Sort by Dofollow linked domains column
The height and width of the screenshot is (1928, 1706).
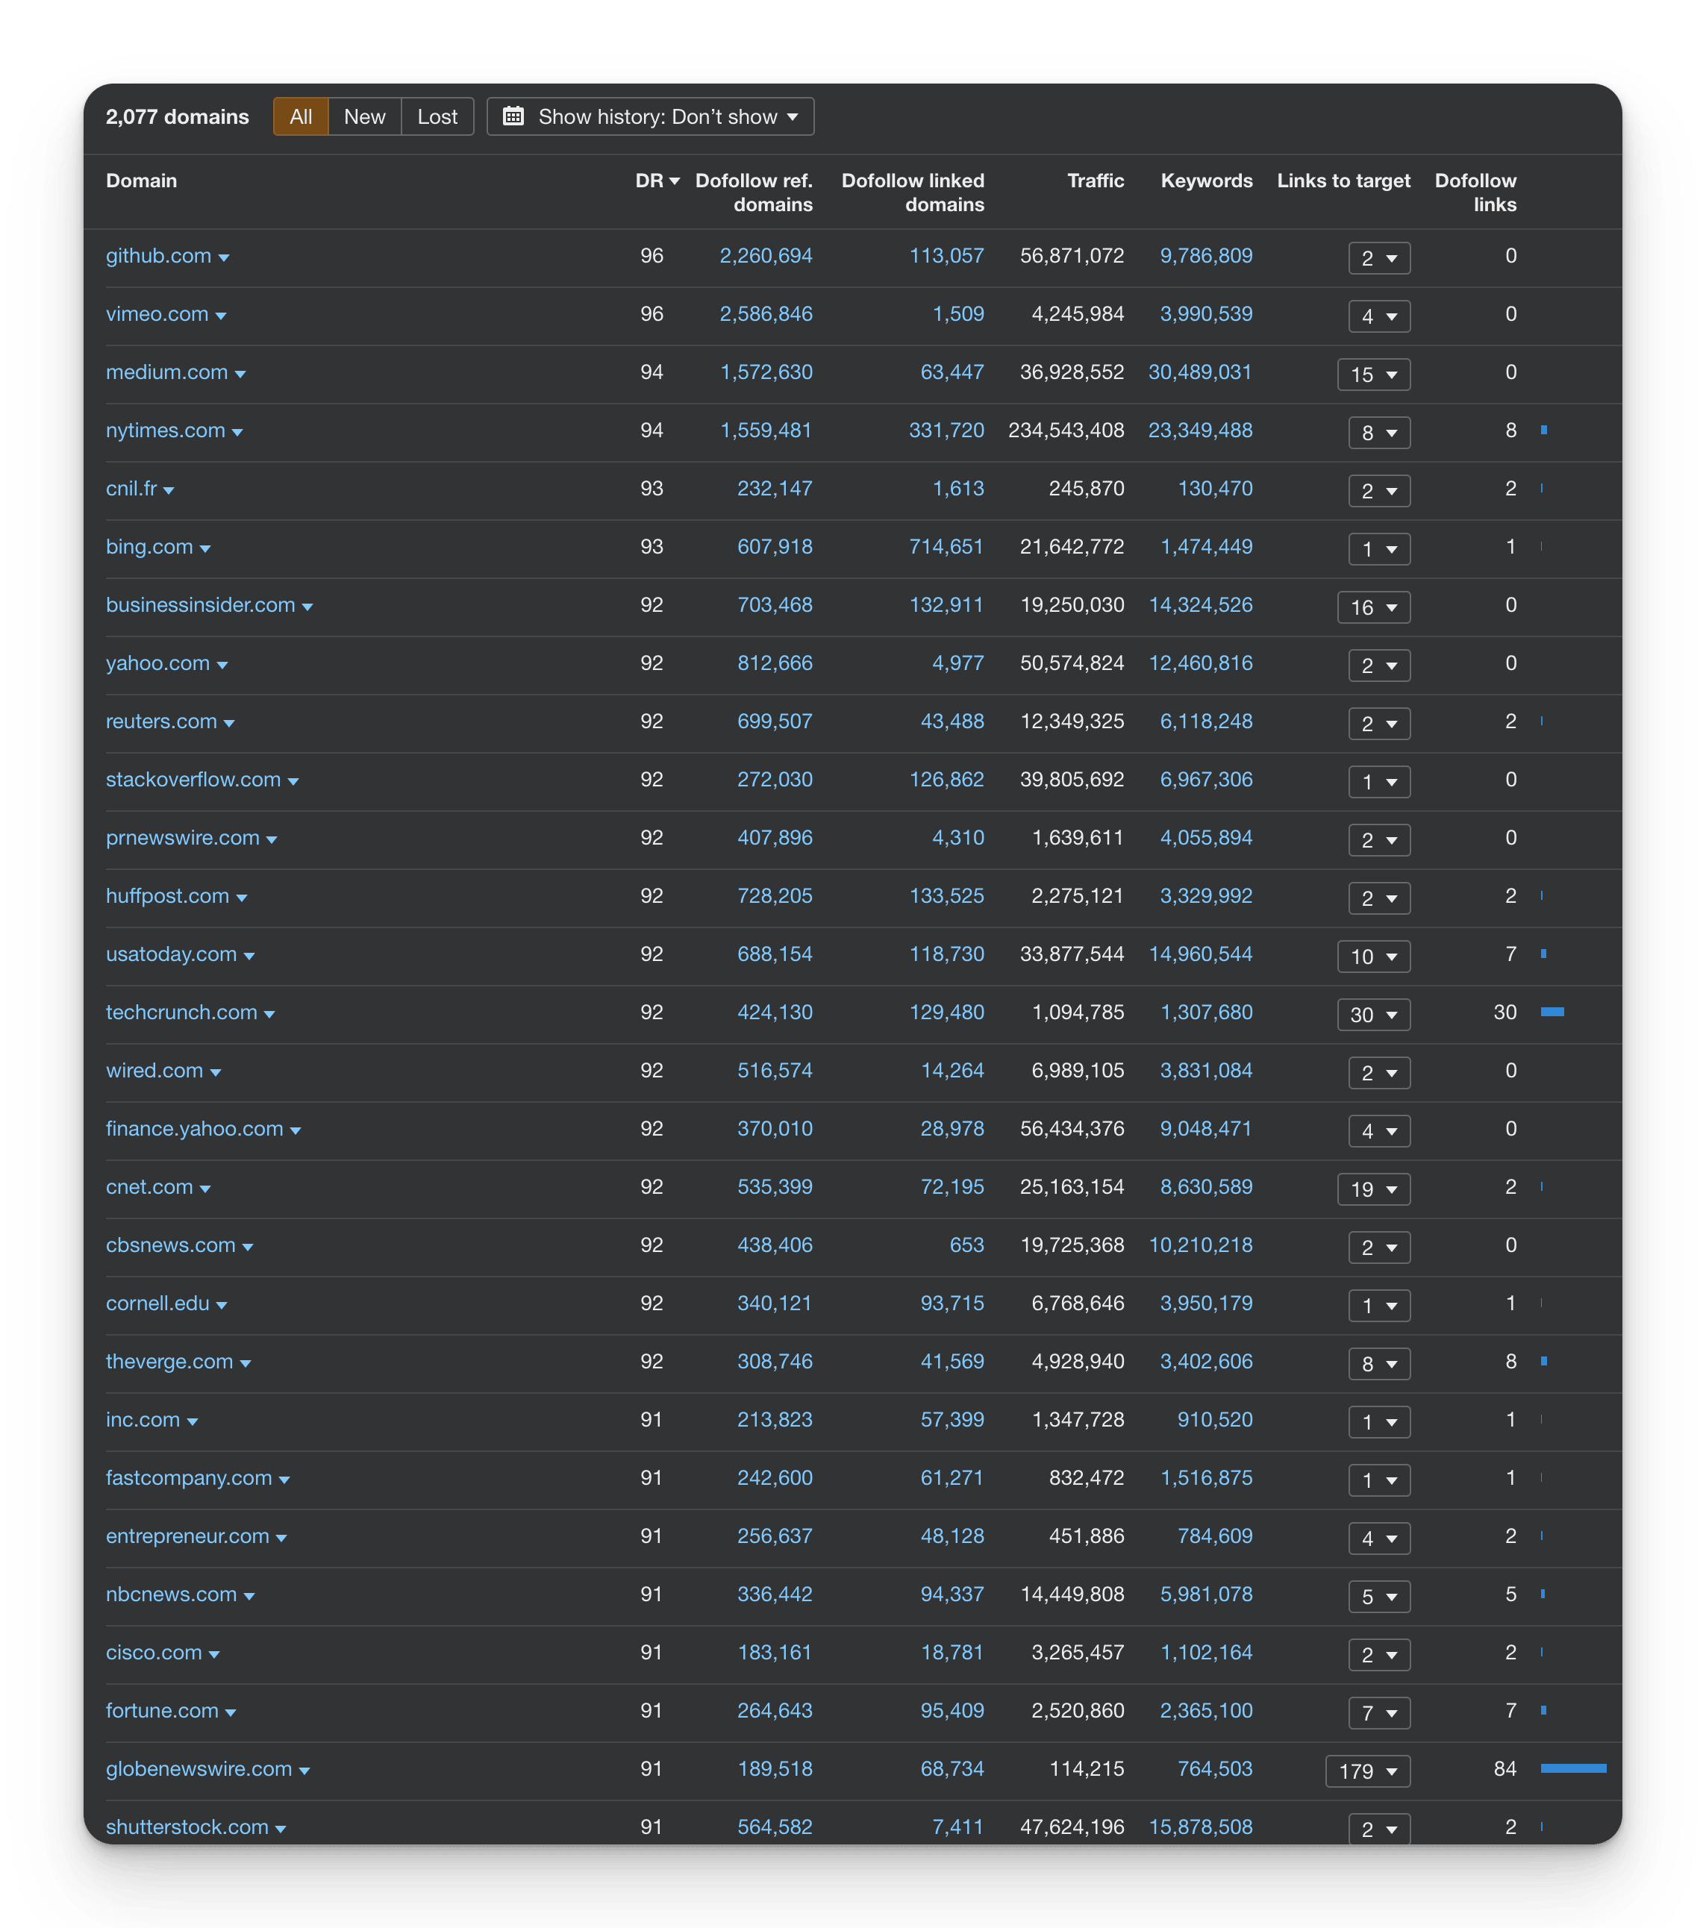tap(913, 193)
